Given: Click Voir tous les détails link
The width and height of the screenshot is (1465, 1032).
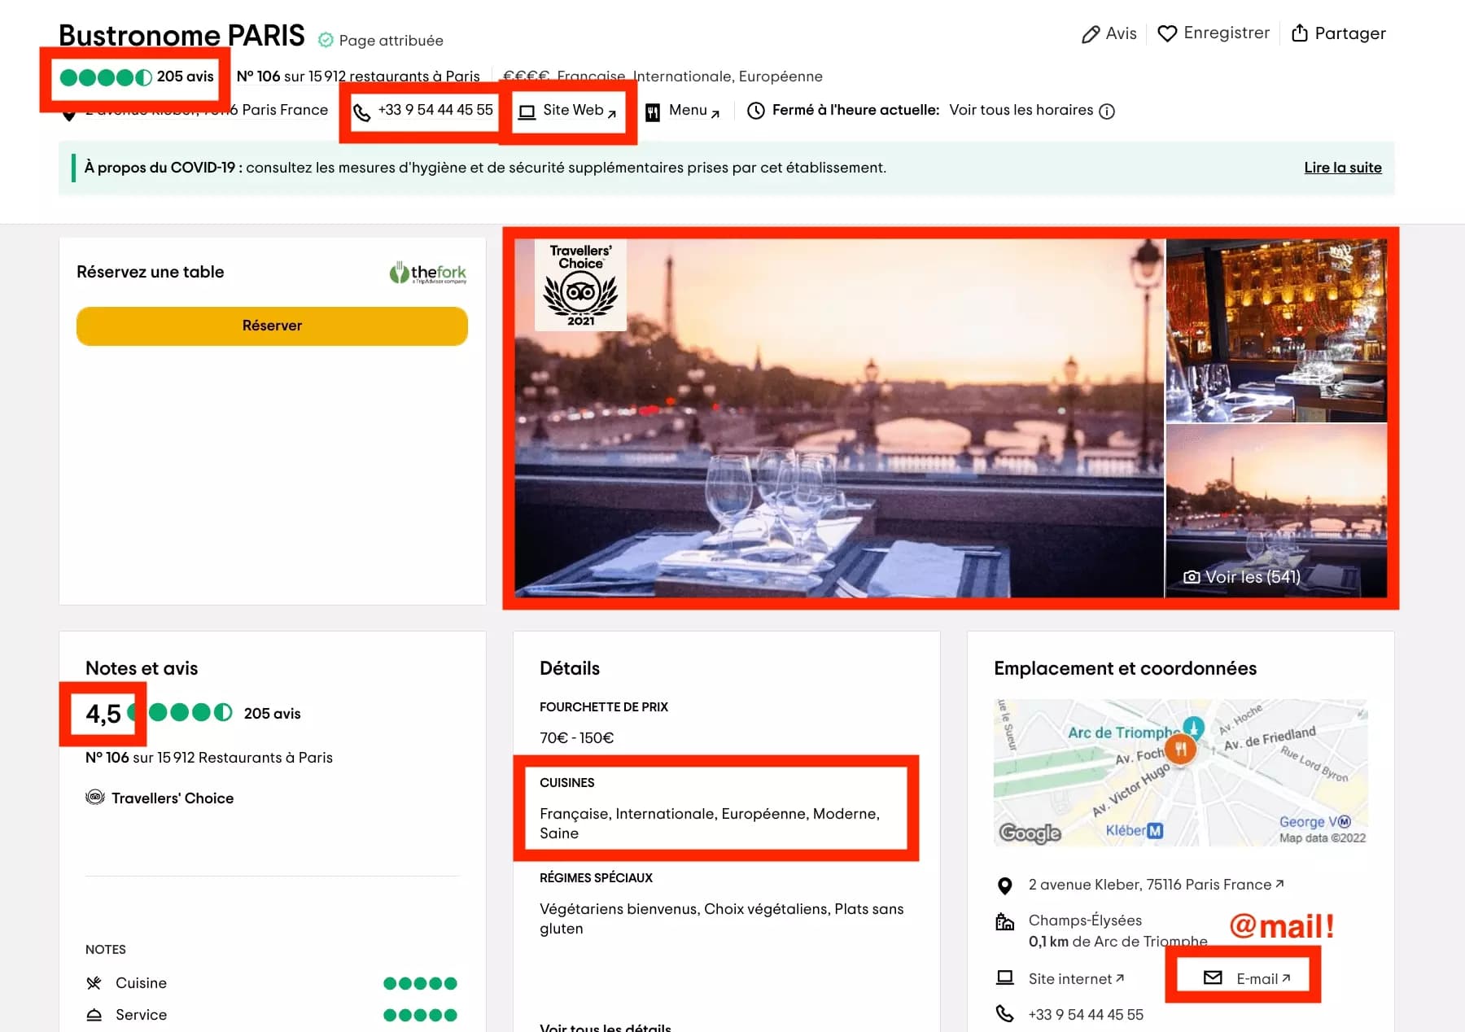Looking at the screenshot, I should coord(606,1027).
